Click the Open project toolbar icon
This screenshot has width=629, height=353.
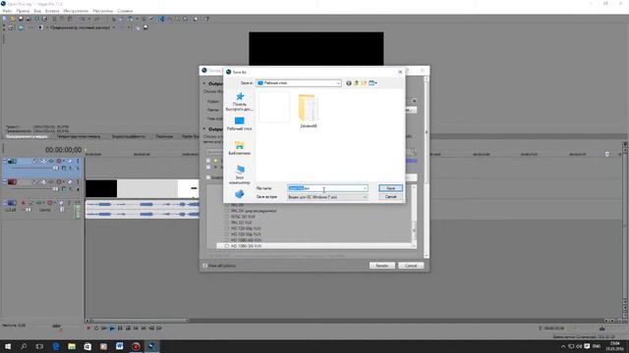click(13, 19)
